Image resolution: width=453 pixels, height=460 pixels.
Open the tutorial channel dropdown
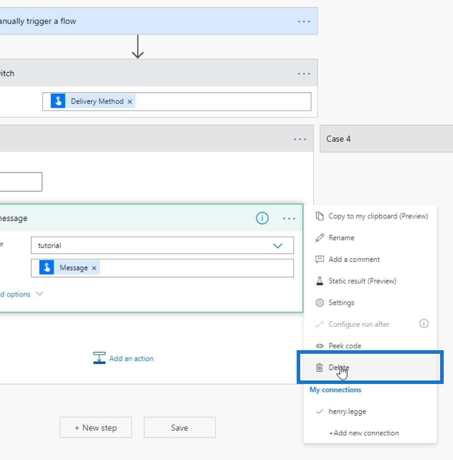click(x=163, y=245)
